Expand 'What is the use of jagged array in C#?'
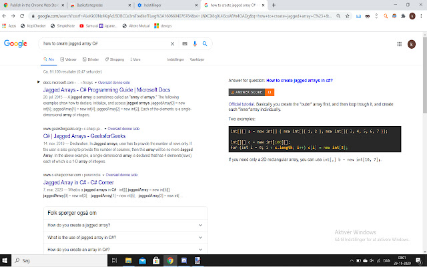This screenshot has height=267, width=427. point(125,238)
